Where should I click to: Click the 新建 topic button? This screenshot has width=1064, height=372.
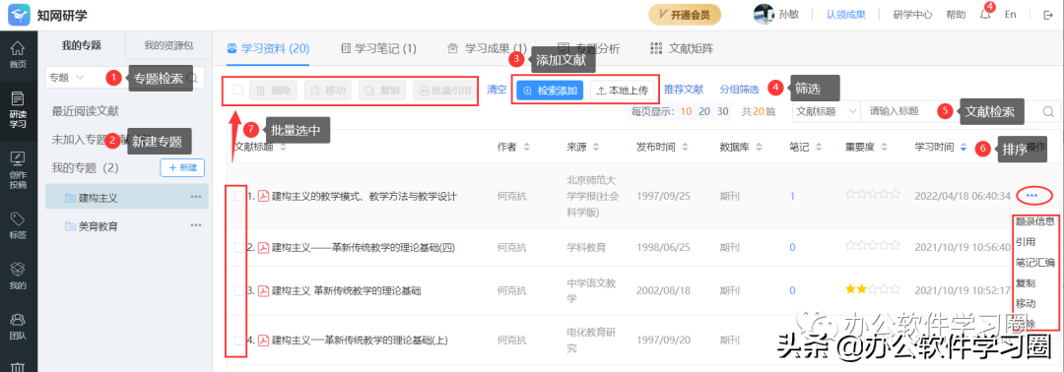tap(182, 167)
